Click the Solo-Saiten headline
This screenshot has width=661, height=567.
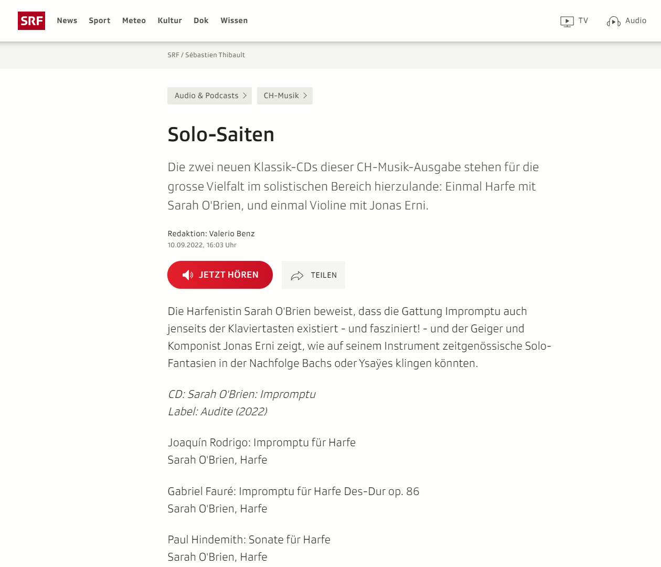[221, 134]
